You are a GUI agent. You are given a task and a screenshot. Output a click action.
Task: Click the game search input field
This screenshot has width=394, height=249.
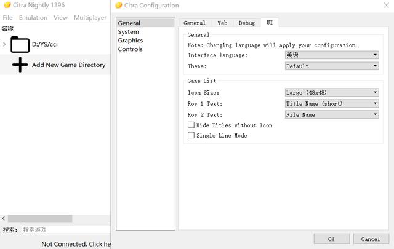pyautogui.click(x=66, y=230)
